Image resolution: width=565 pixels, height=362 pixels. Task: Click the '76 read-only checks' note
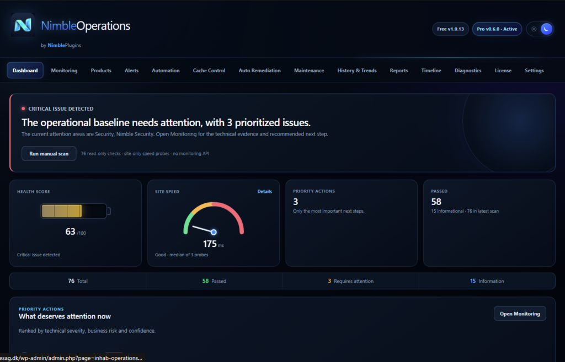pos(145,154)
